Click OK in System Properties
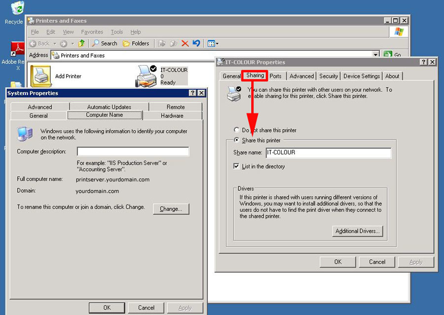444x315 pixels. tap(107, 308)
